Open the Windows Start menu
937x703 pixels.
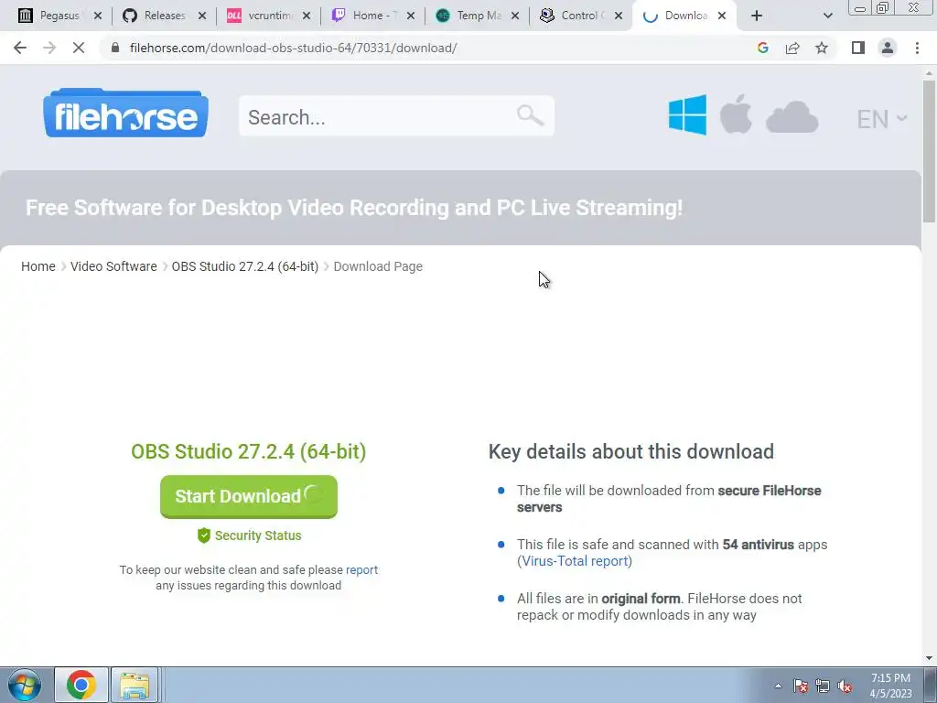pyautogui.click(x=25, y=685)
